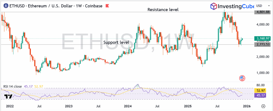
Task: Click the red flag icon beside Coinbase
Action: [107, 6]
